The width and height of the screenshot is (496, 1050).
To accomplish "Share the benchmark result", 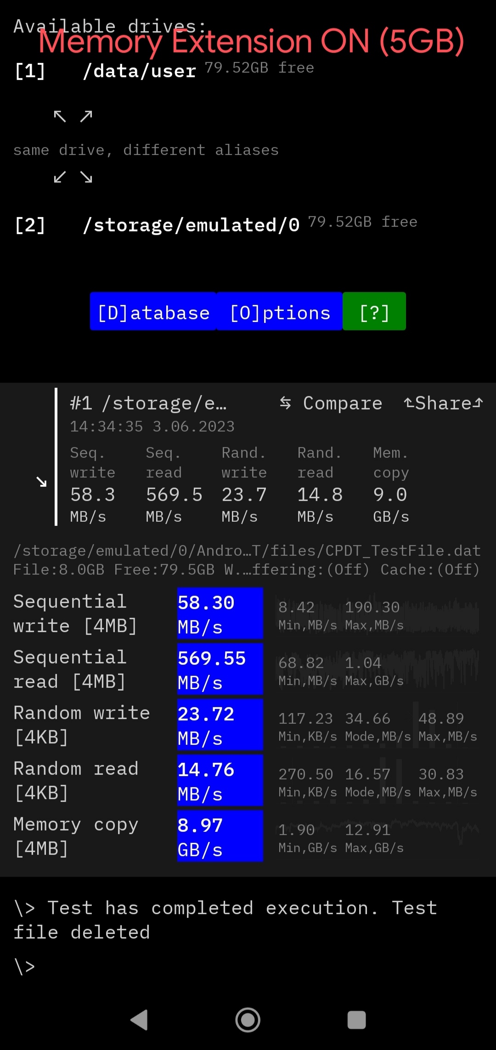I will (x=443, y=403).
